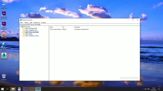Viewport: 163px width, 91px height.
Task: Click the default value string icon
Action: click(51, 29)
